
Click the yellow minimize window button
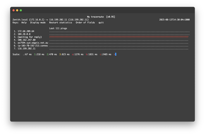click(17, 10)
